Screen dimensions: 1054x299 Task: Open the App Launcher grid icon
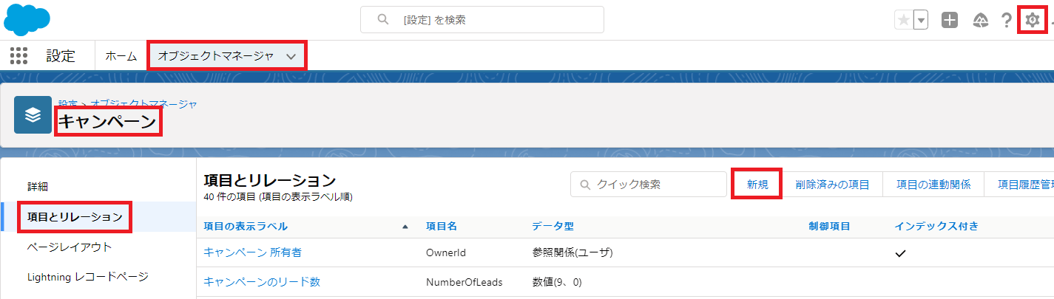point(19,56)
